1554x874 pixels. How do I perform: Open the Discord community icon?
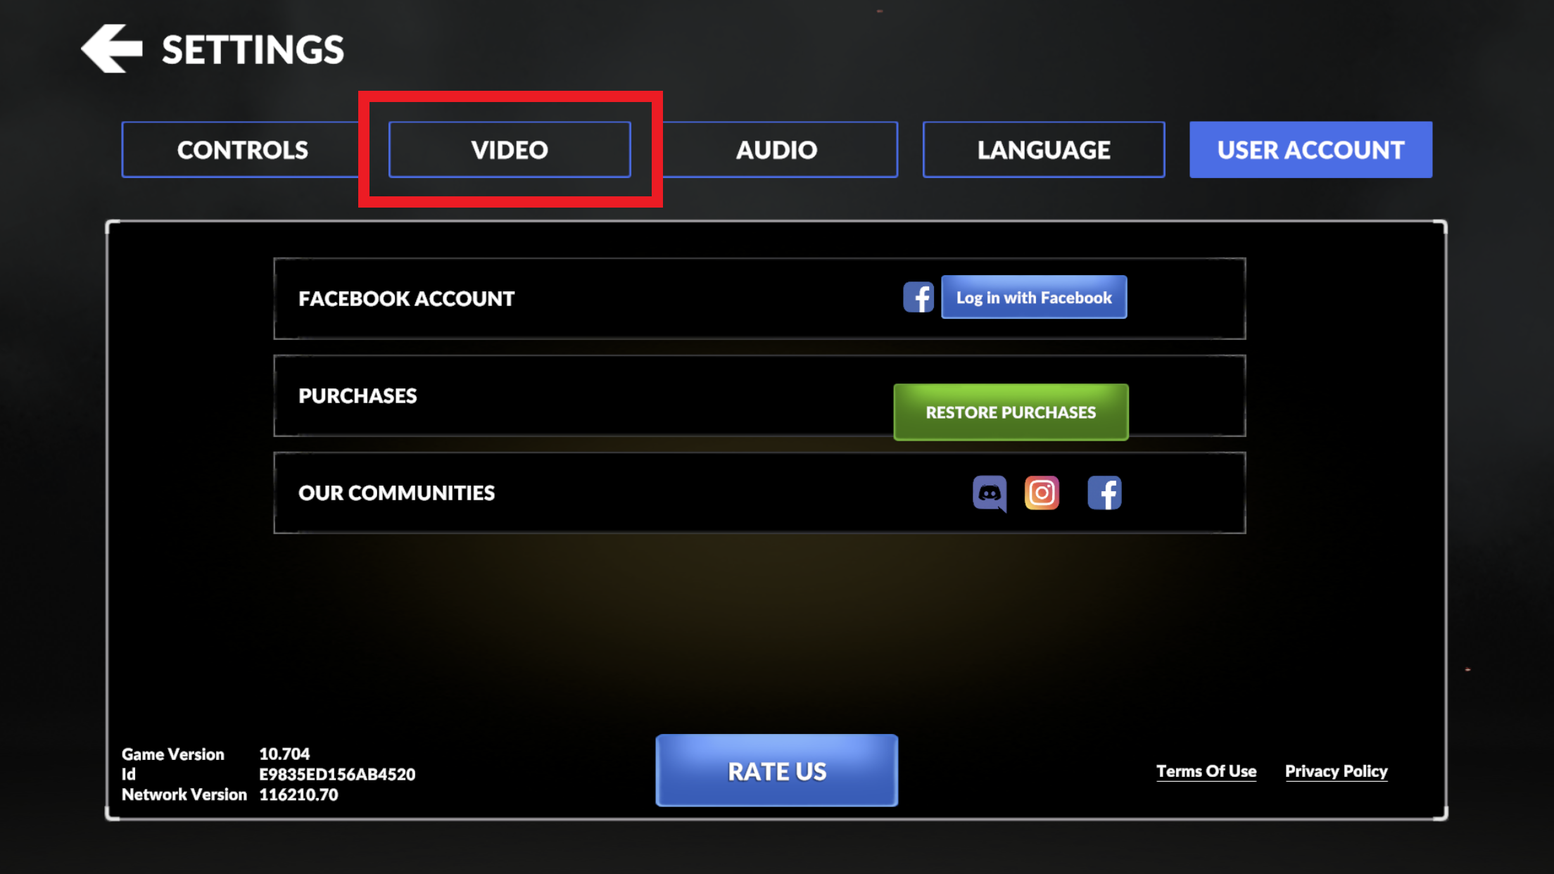click(x=990, y=493)
